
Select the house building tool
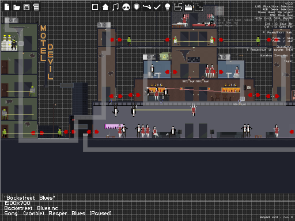[x=105, y=7]
